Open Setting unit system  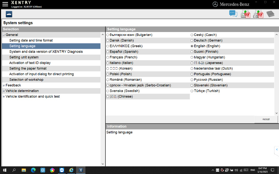24,57
